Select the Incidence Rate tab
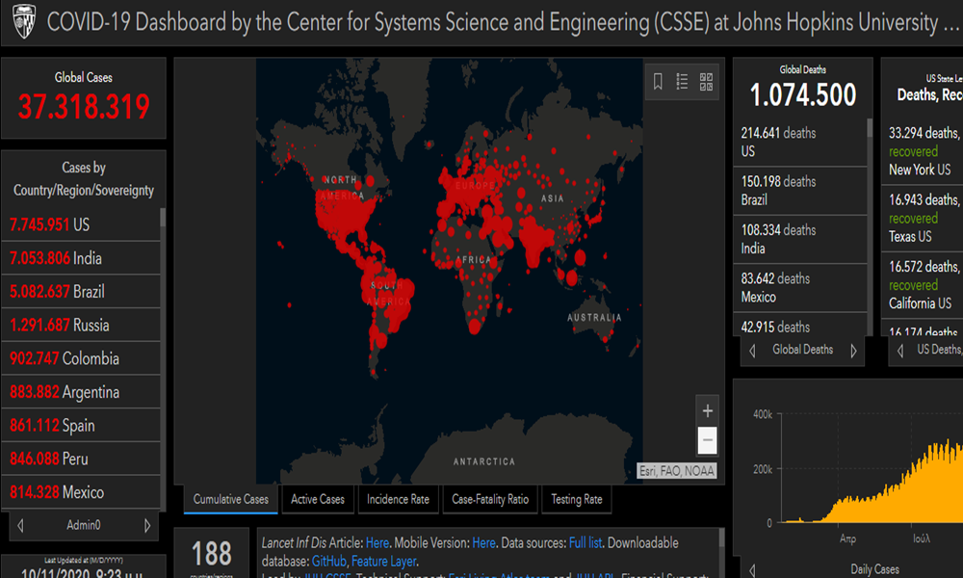 pos(398,499)
